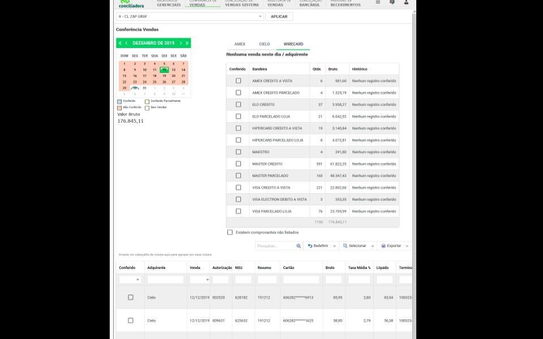Click the 176.845,11 Valor Bruto value
This screenshot has height=339, width=543.
tap(130, 121)
